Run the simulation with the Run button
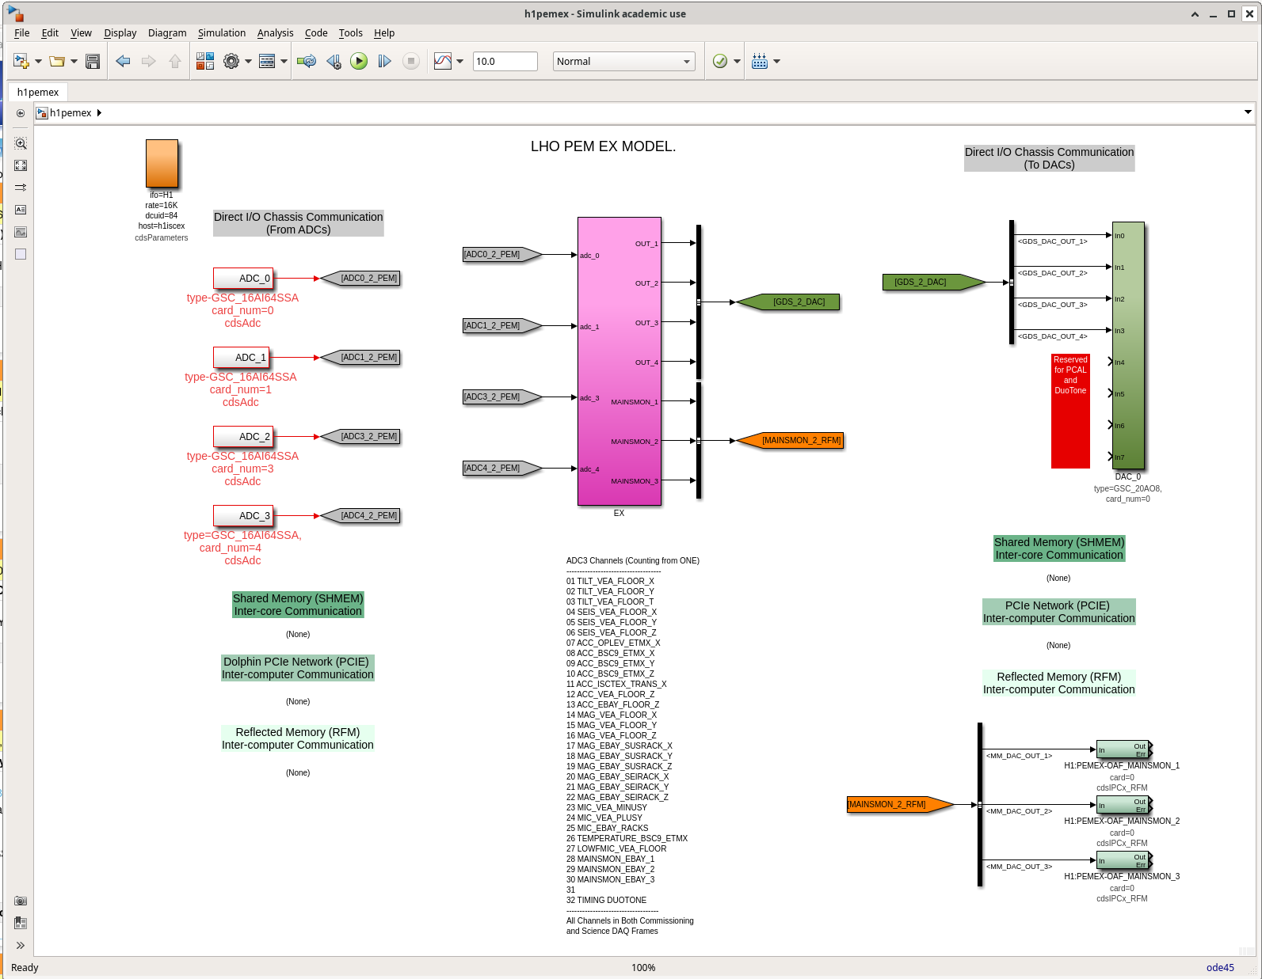 359,61
